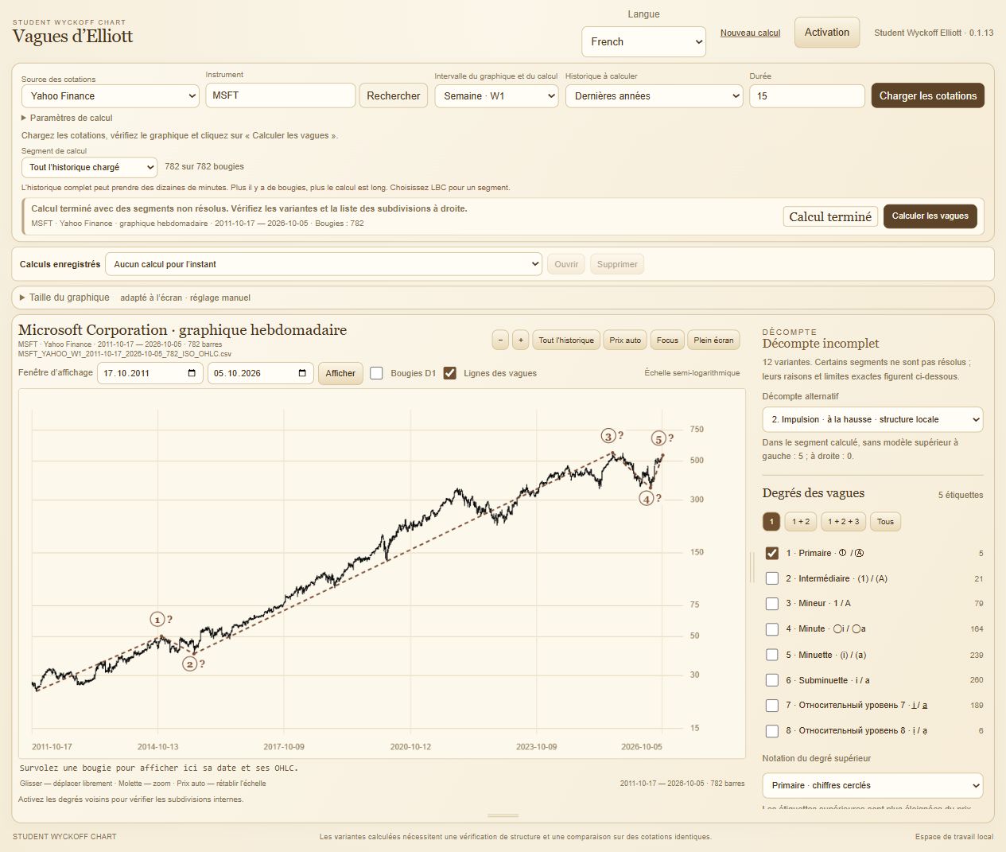Check the Intermédiaire degree checkbox
The width and height of the screenshot is (1006, 852).
coord(771,578)
